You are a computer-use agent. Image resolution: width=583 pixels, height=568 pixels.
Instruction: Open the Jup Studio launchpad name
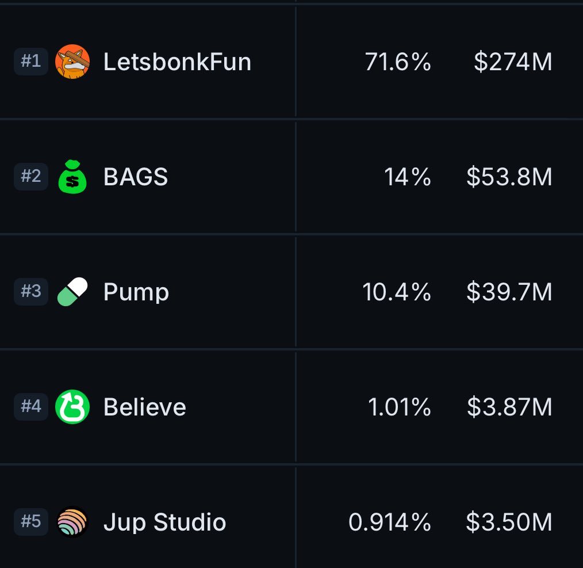tap(164, 523)
